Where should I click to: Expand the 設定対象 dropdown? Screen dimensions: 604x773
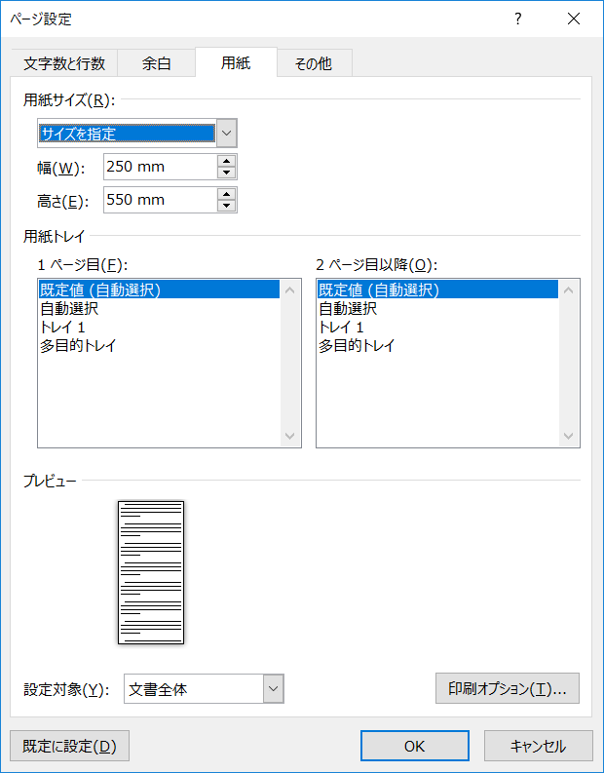[x=273, y=689]
